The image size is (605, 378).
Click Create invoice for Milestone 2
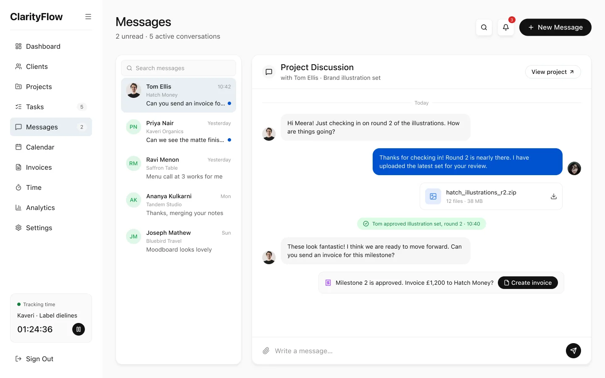(x=528, y=283)
